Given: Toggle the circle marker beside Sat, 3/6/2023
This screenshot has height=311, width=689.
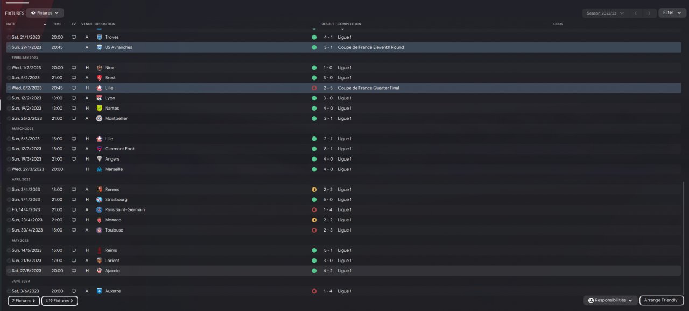Looking at the screenshot, I should (9, 291).
